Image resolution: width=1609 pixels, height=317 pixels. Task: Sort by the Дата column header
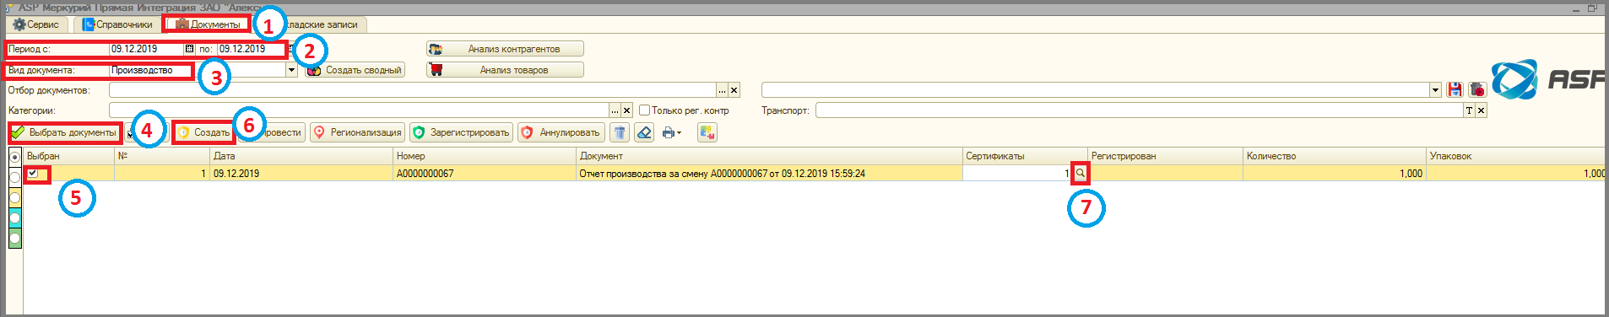click(x=301, y=156)
